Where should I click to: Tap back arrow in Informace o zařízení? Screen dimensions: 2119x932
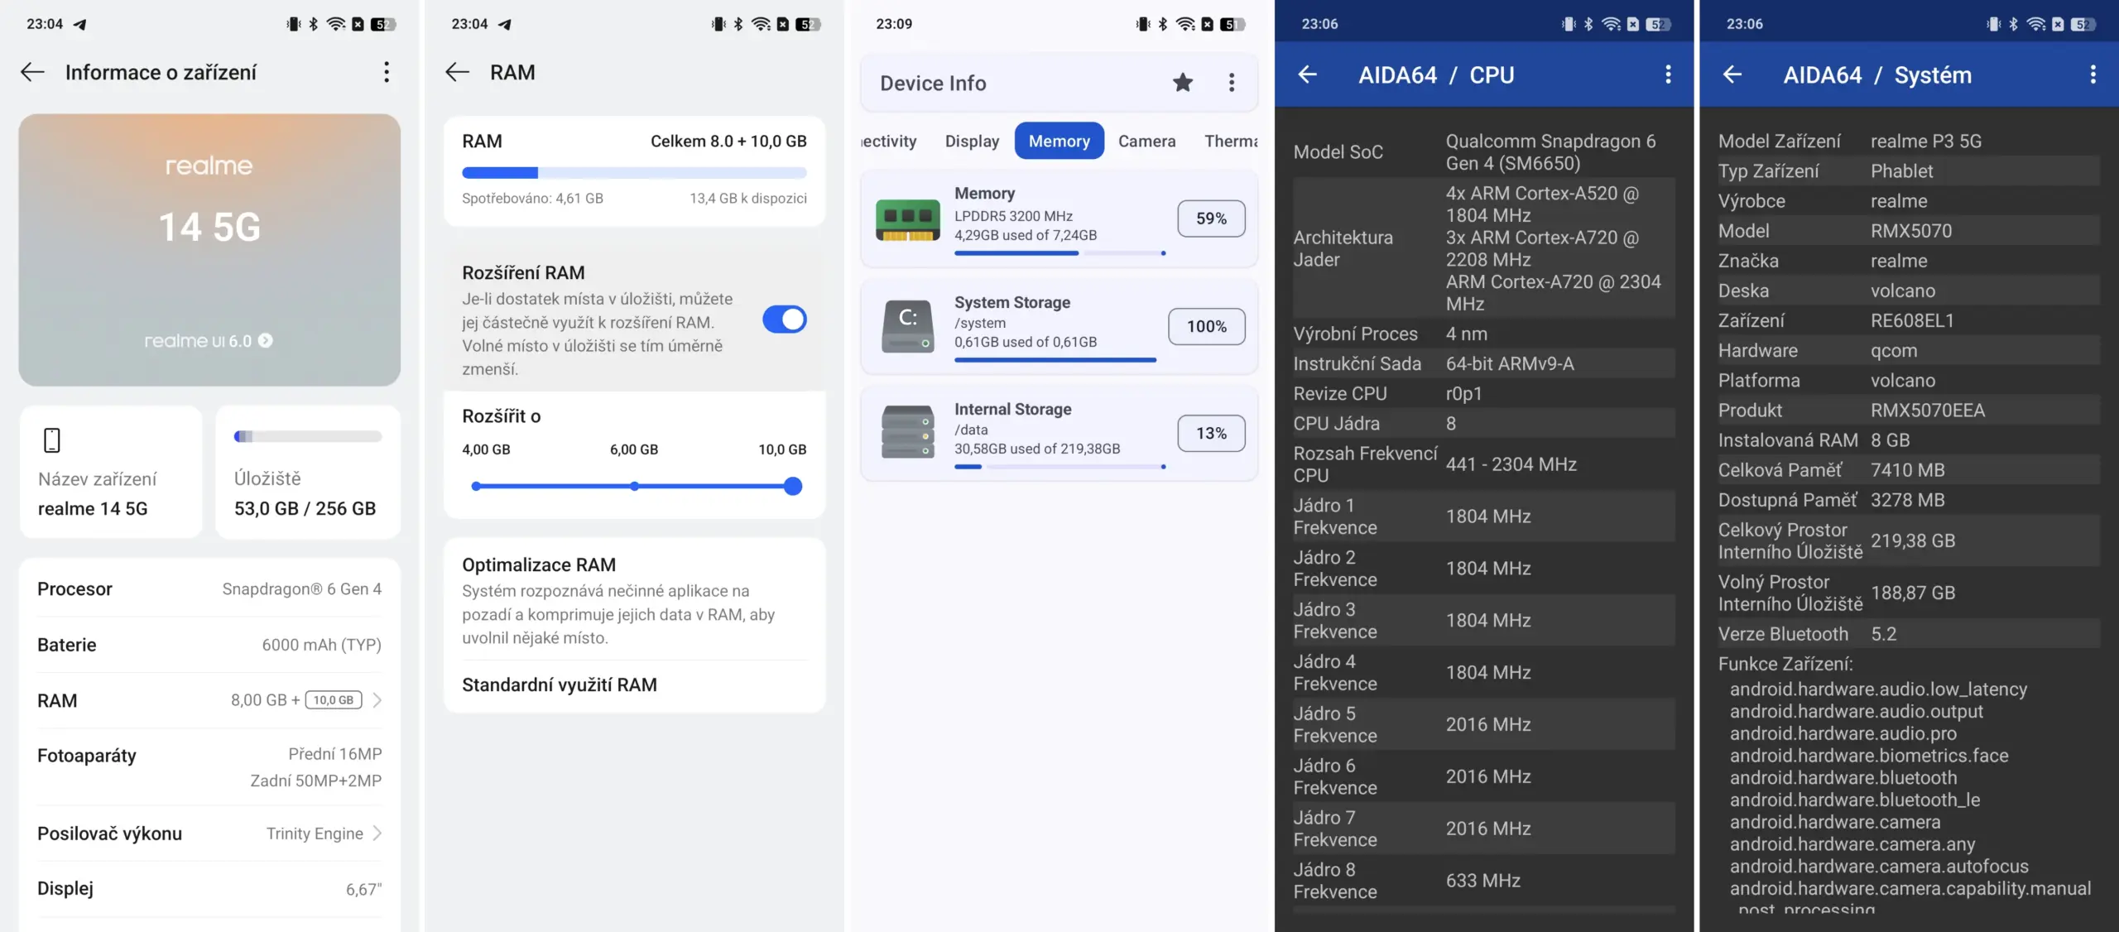(x=32, y=72)
